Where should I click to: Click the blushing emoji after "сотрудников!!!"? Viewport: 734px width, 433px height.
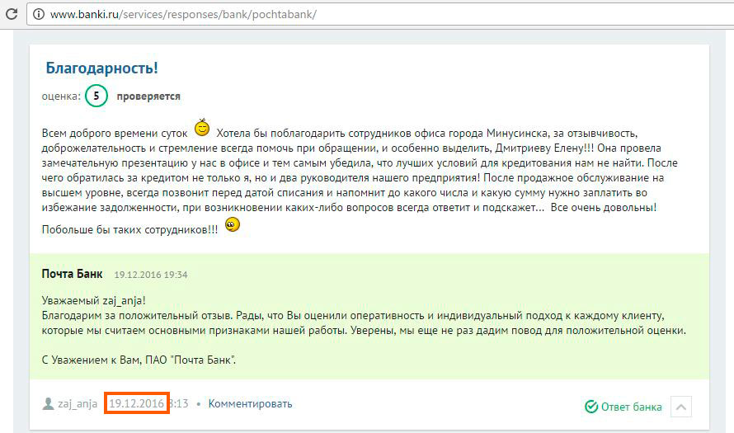tap(233, 224)
